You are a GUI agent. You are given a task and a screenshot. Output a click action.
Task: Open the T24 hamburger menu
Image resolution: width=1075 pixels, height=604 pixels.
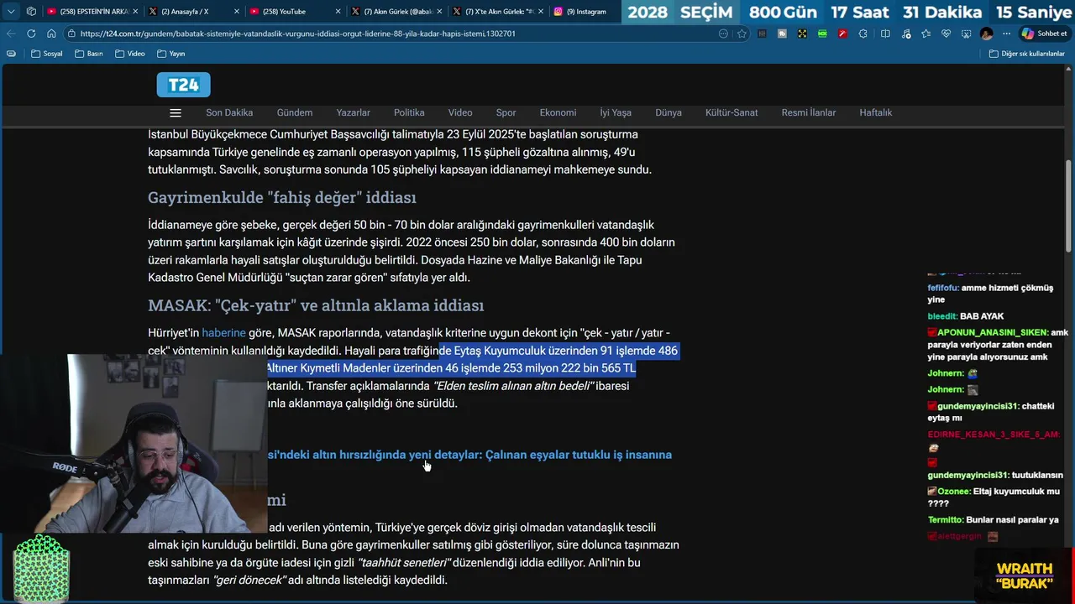click(176, 112)
